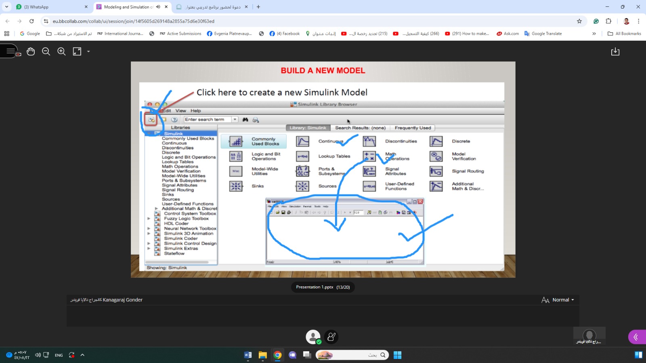This screenshot has height=363, width=646.
Task: Toggle the raise hand button
Action: (x=331, y=337)
